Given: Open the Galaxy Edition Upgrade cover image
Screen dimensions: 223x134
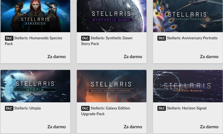Looking at the screenshot, I should click(112, 86).
